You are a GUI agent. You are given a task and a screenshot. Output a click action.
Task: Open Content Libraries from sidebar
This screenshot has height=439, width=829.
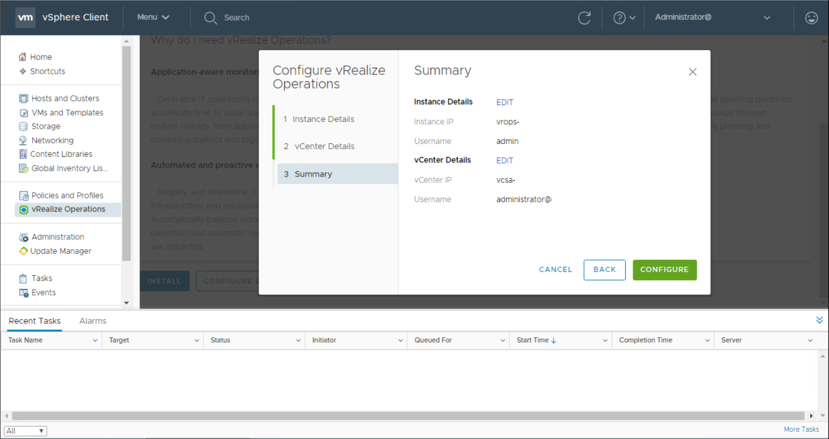[61, 154]
